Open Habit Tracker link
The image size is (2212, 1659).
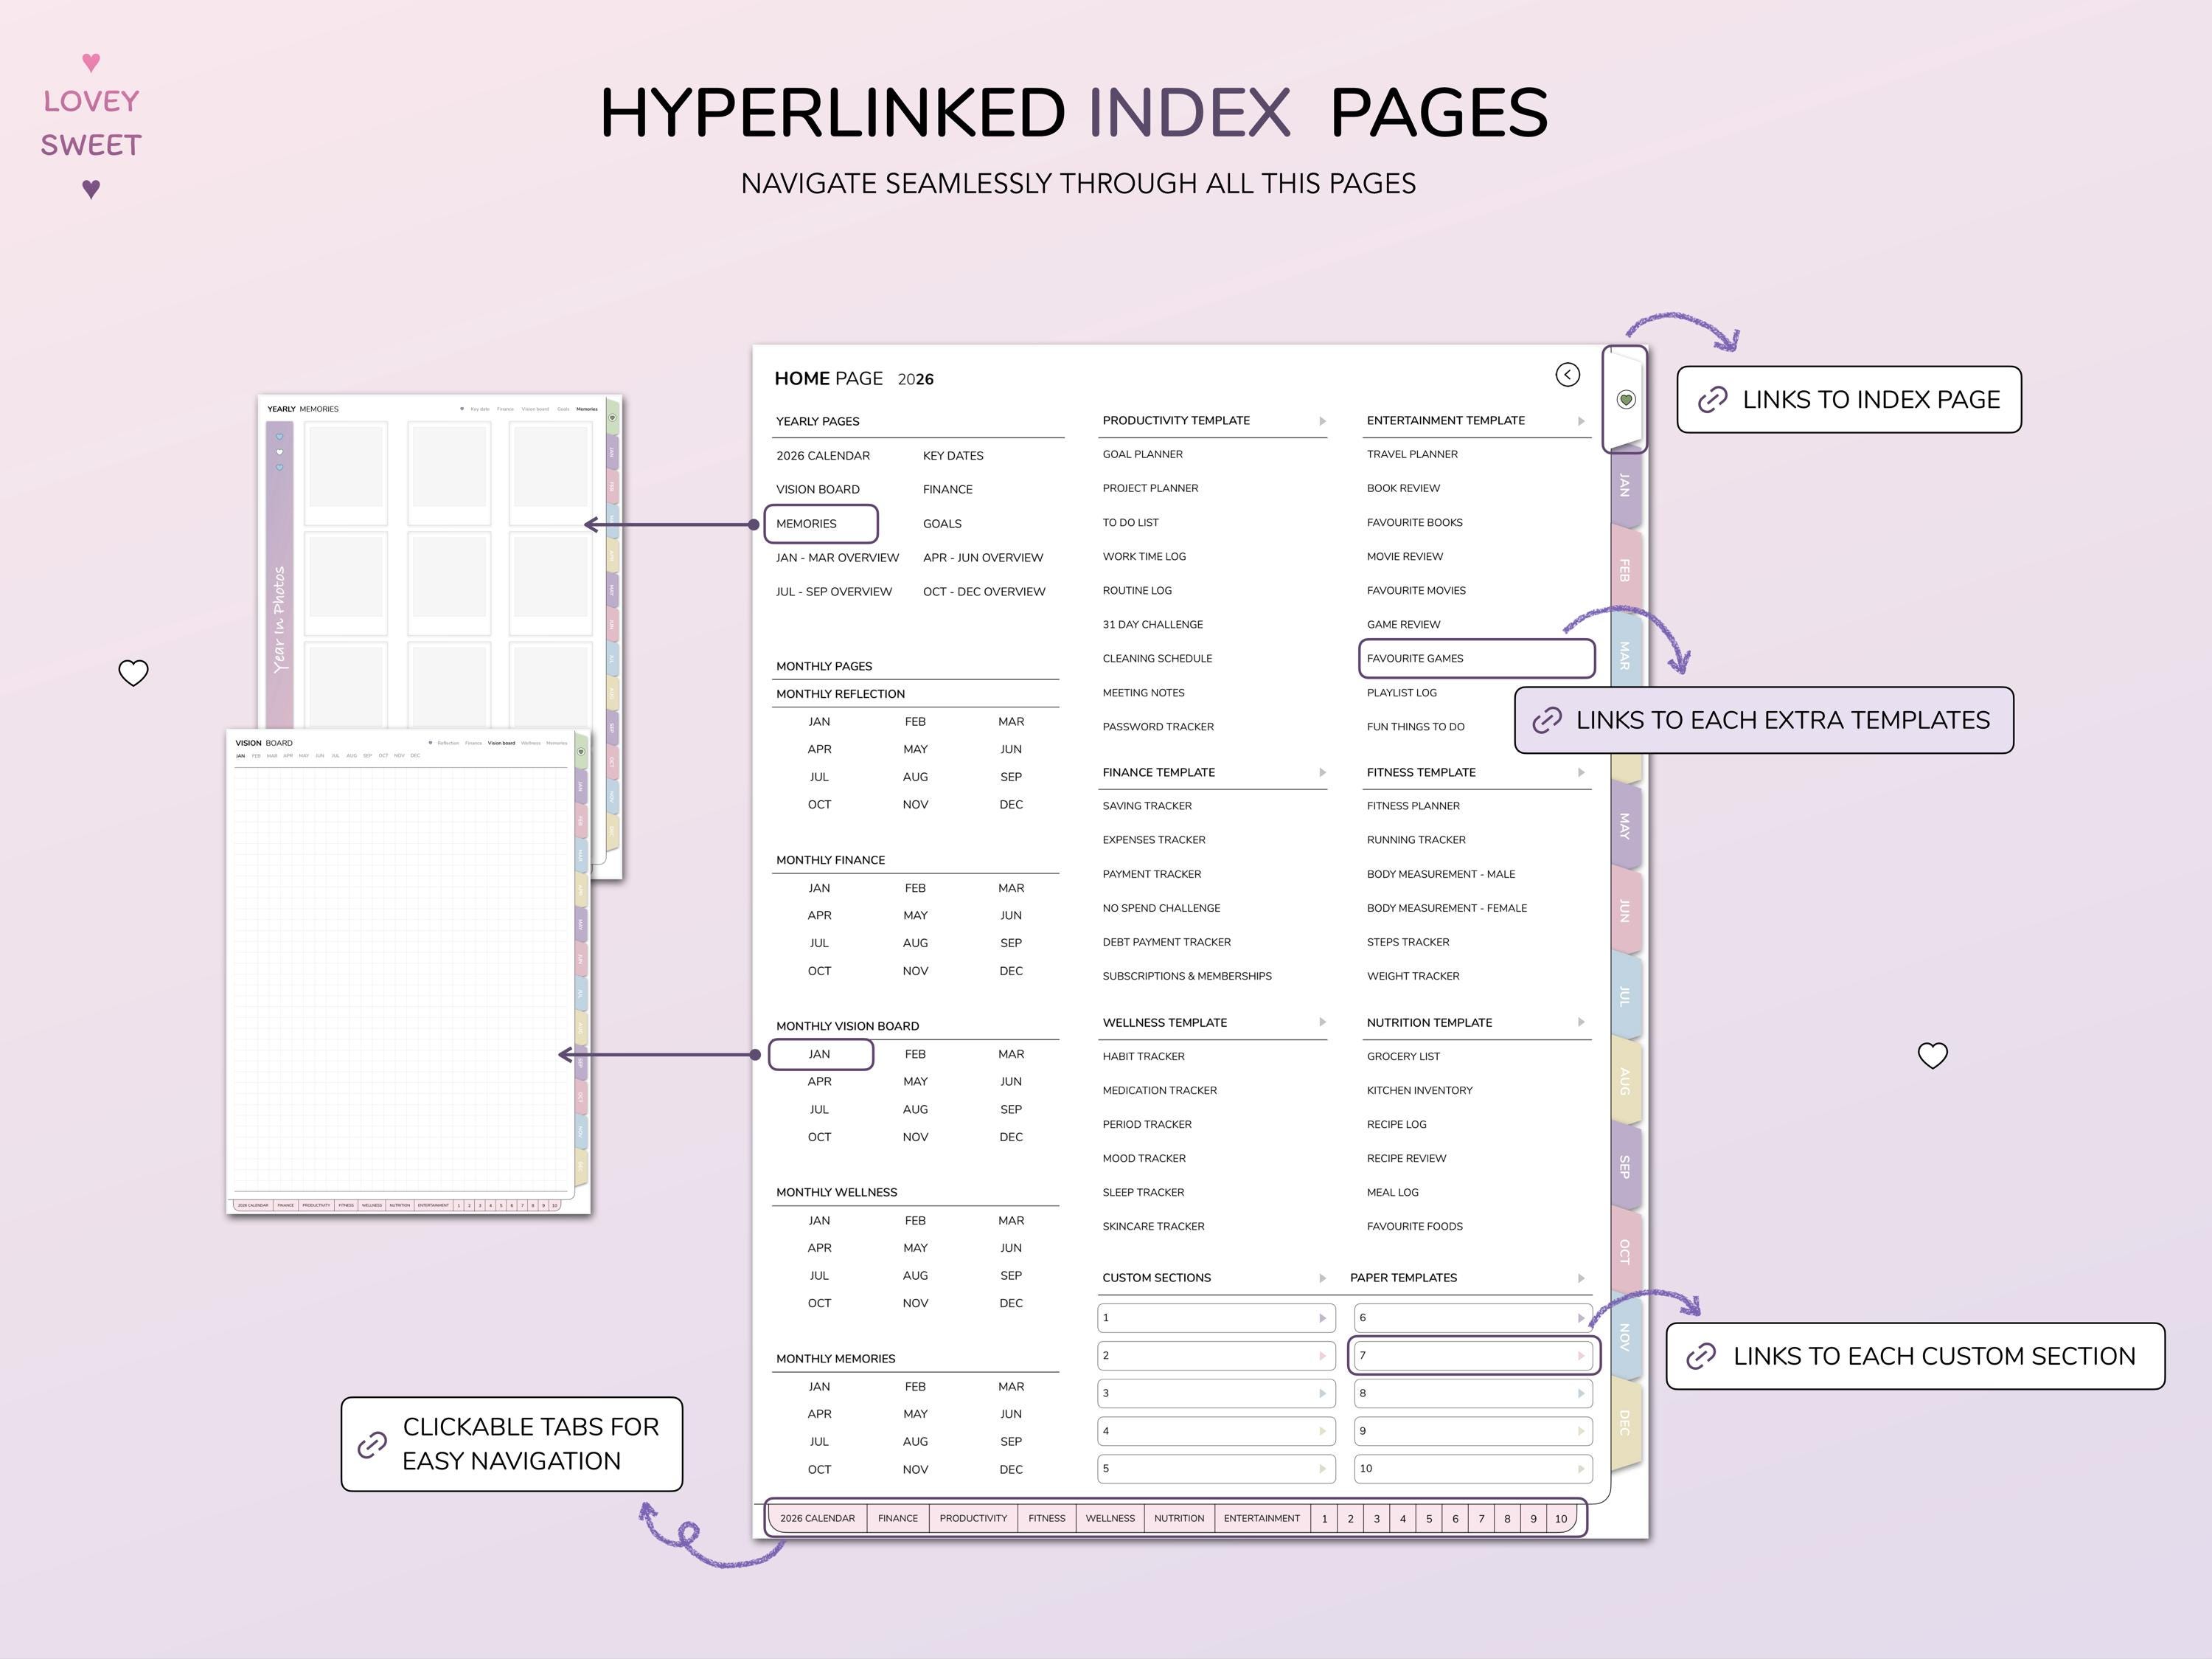(1143, 1056)
